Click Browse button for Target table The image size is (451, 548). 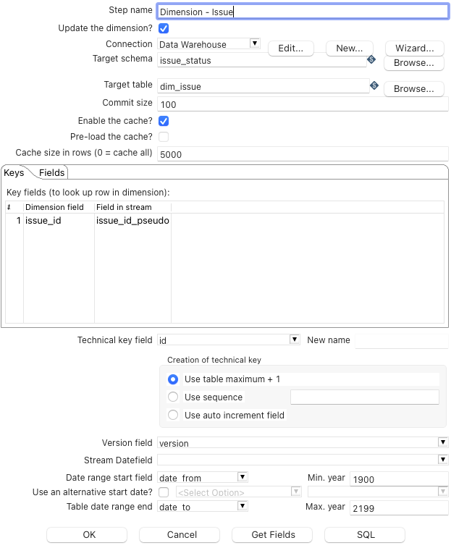click(414, 89)
